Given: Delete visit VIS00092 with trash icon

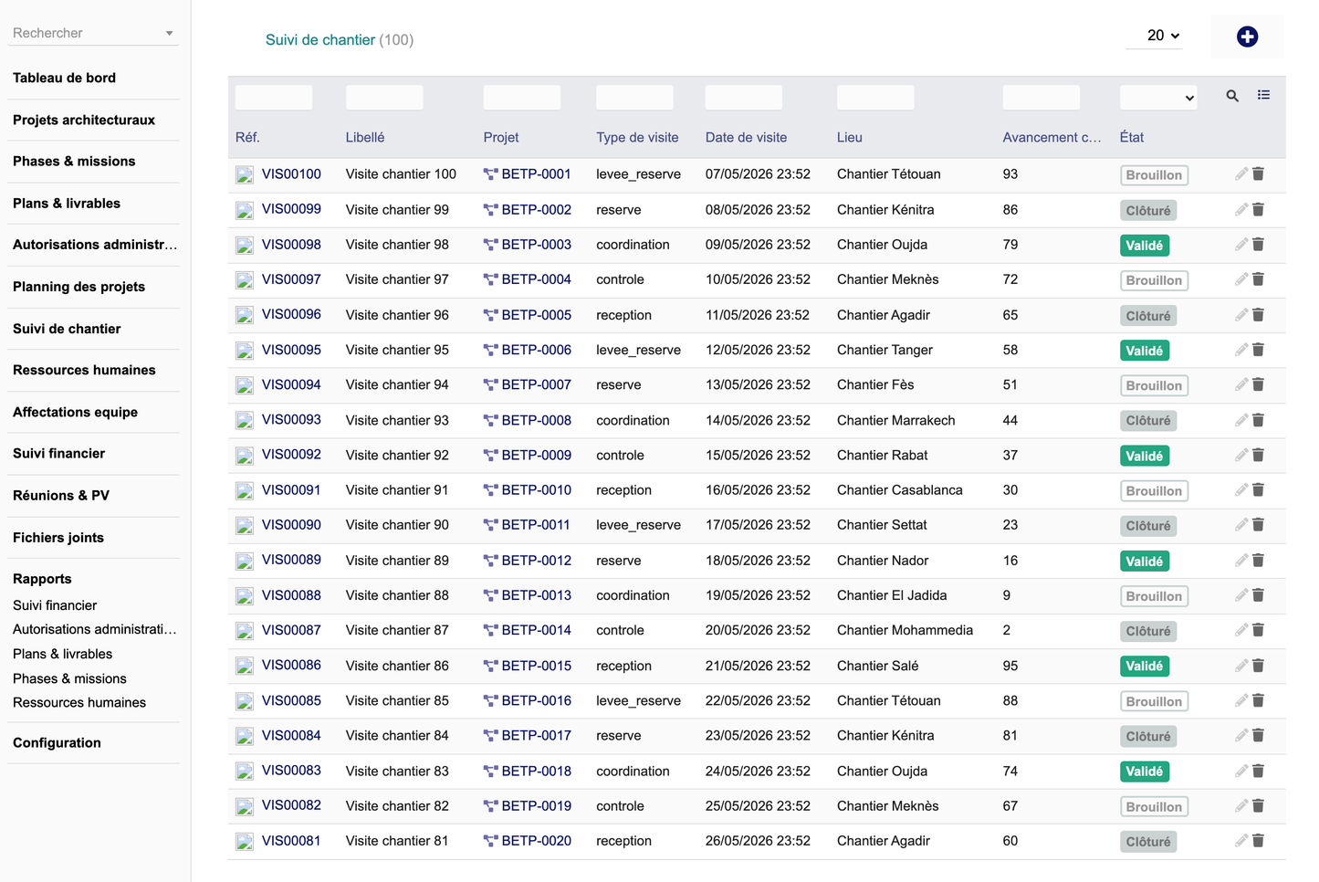Looking at the screenshot, I should (1258, 455).
